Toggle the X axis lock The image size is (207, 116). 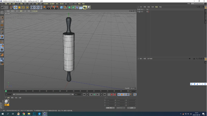[32, 7]
